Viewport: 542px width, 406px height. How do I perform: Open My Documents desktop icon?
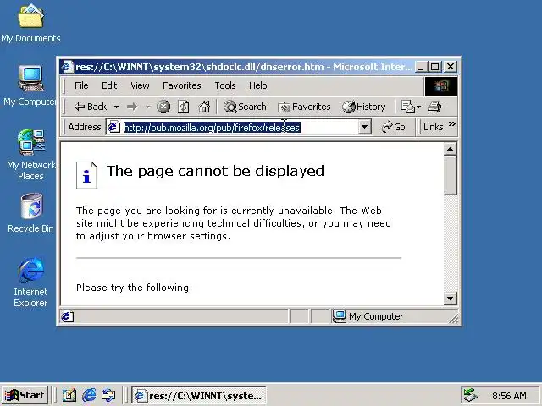[30, 24]
